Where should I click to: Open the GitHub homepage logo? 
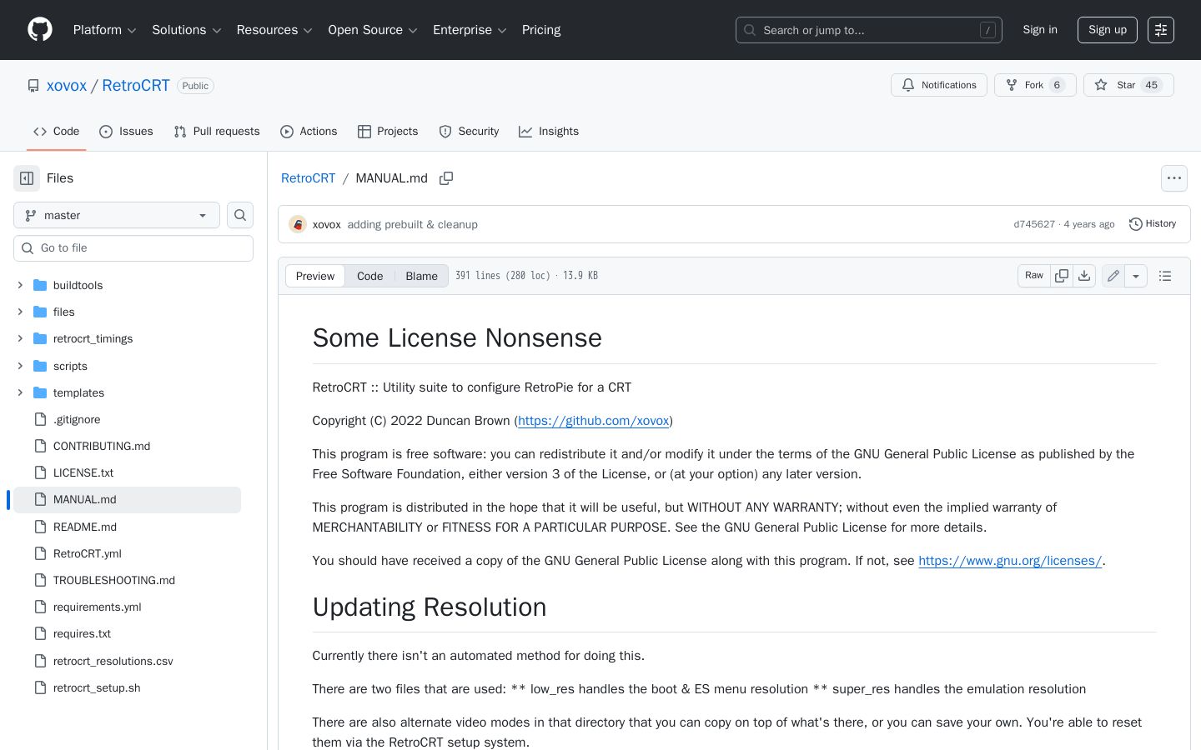click(x=40, y=30)
